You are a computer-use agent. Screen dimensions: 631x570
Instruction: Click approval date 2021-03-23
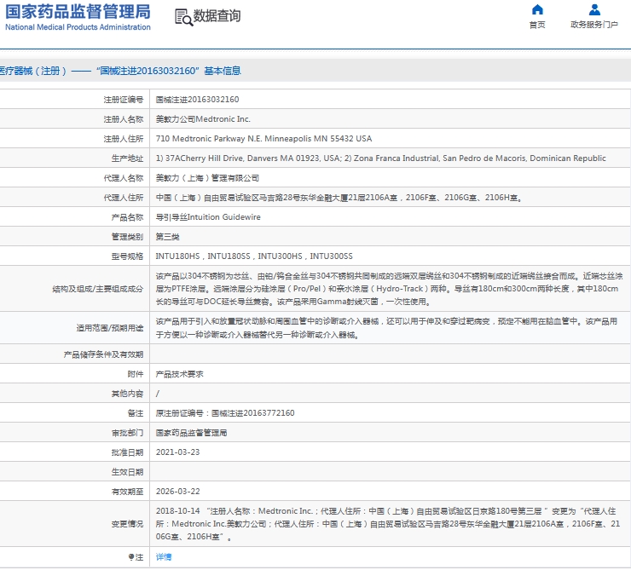click(177, 452)
